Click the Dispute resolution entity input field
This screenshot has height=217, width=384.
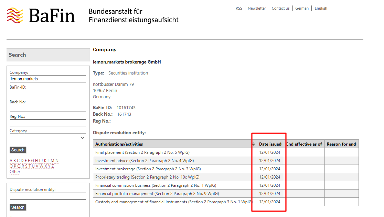[48, 196]
